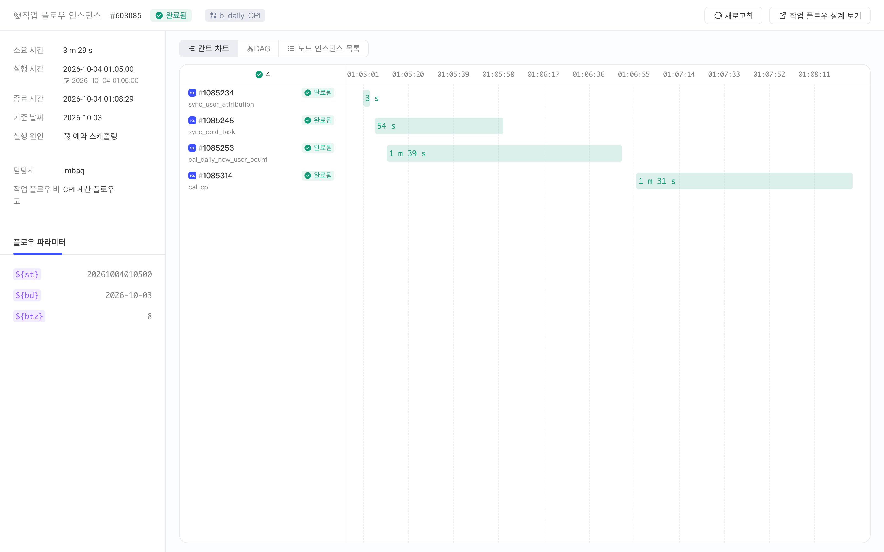The width and height of the screenshot is (884, 552).
Task: Click SQL icon of node #1085248
Action: [192, 121]
